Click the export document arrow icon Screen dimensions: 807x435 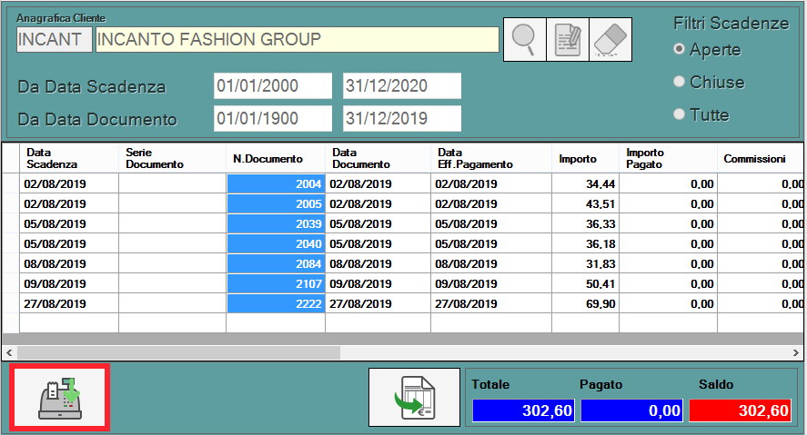coord(413,397)
